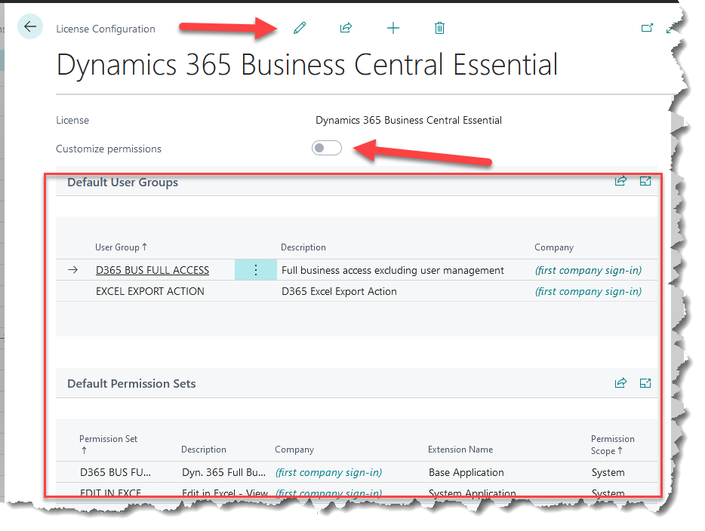The height and width of the screenshot is (531, 705).
Task: Open the Share icon in the top toolbar
Action: click(346, 28)
